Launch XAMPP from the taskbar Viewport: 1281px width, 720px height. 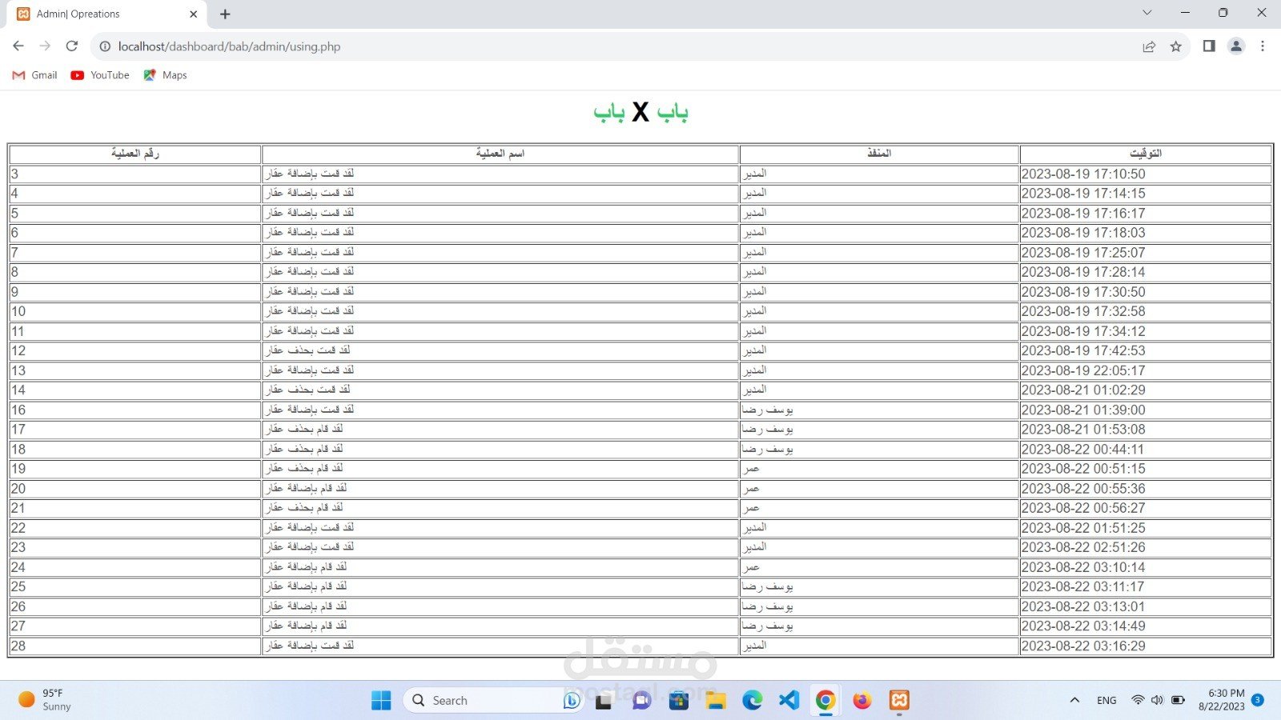click(x=899, y=700)
